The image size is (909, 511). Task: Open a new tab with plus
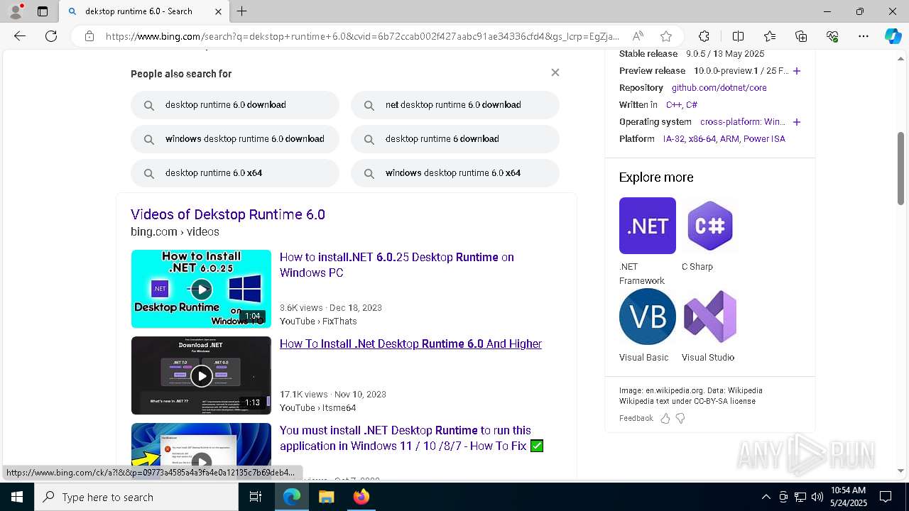pyautogui.click(x=242, y=11)
